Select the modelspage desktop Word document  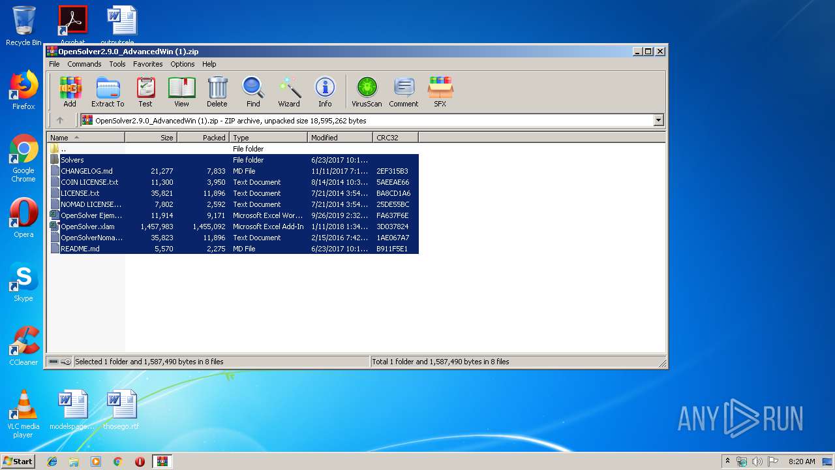point(72,410)
